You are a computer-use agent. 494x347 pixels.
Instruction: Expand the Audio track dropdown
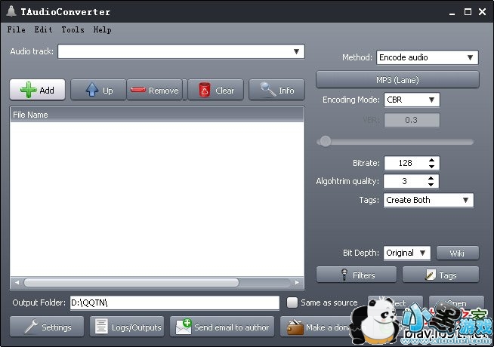(x=296, y=51)
